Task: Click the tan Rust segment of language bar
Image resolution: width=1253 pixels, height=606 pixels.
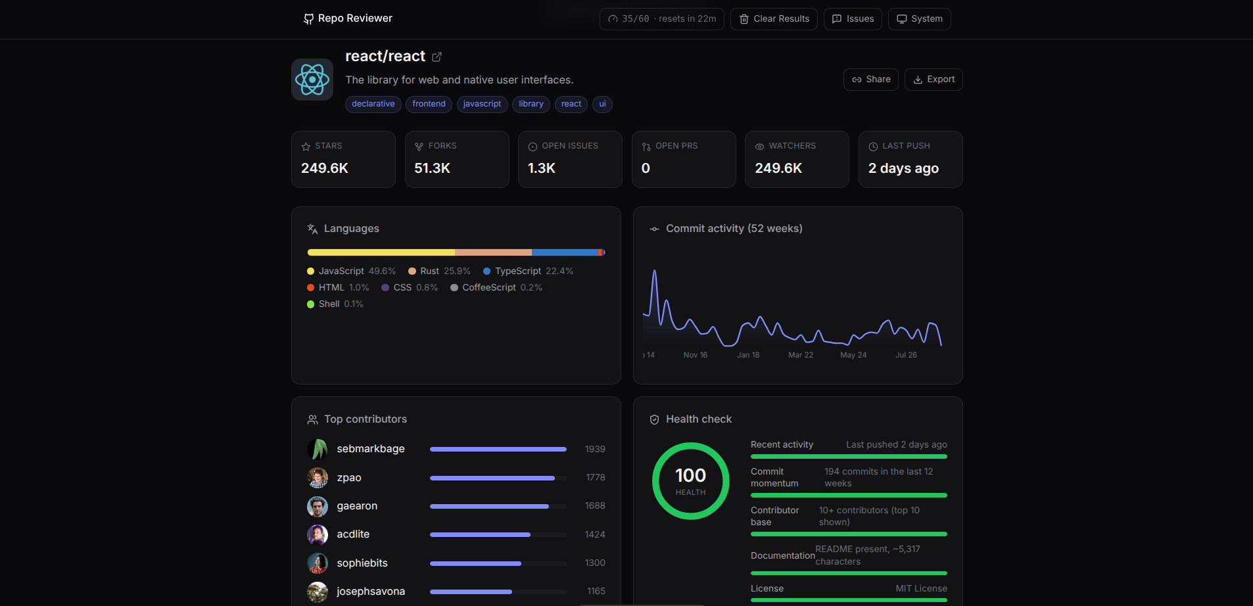Action: [493, 252]
